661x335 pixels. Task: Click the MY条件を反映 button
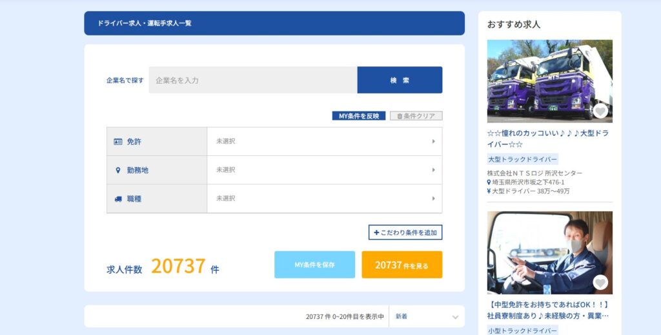[359, 116]
